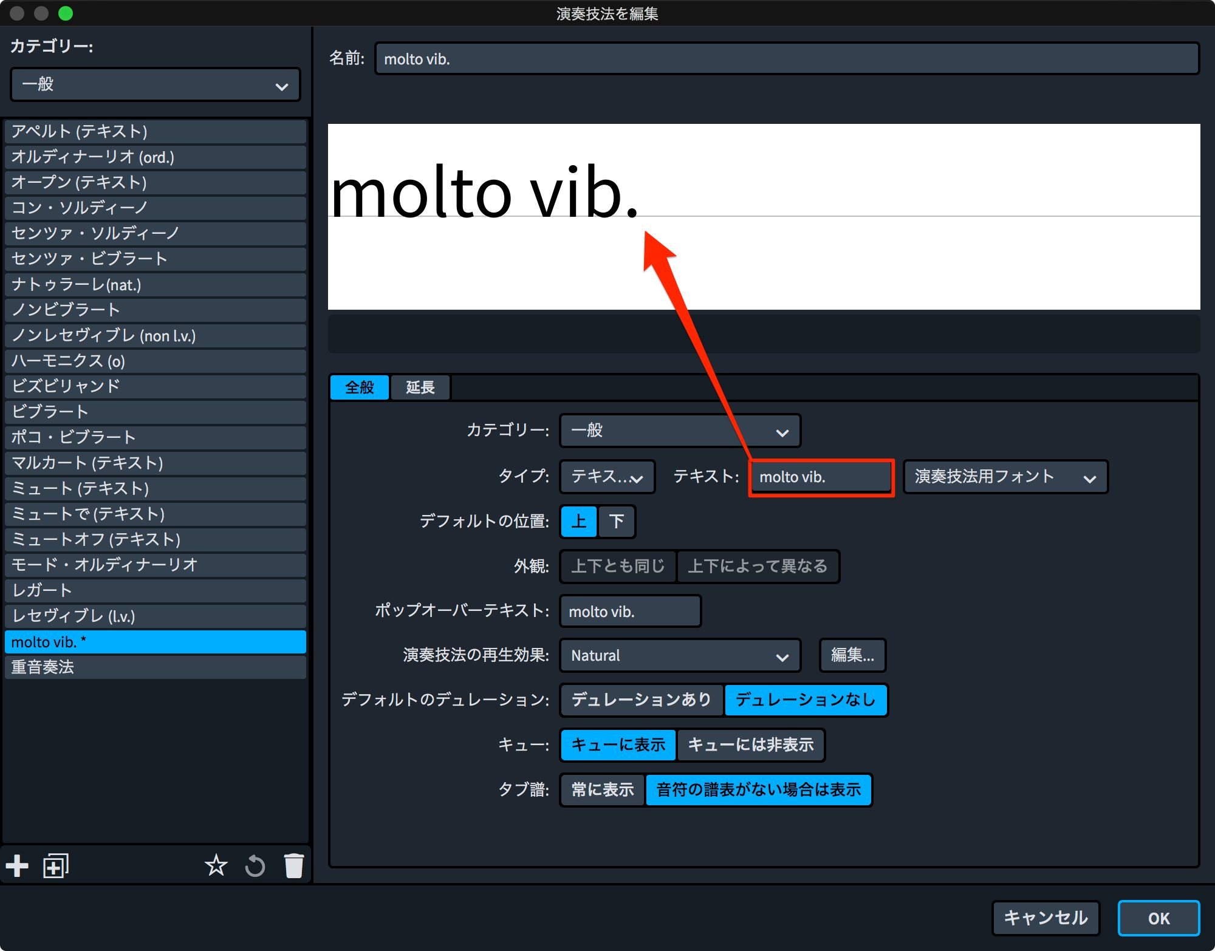Open the left-panel カテゴリー dropdown
Viewport: 1215px width, 951px height.
click(156, 84)
